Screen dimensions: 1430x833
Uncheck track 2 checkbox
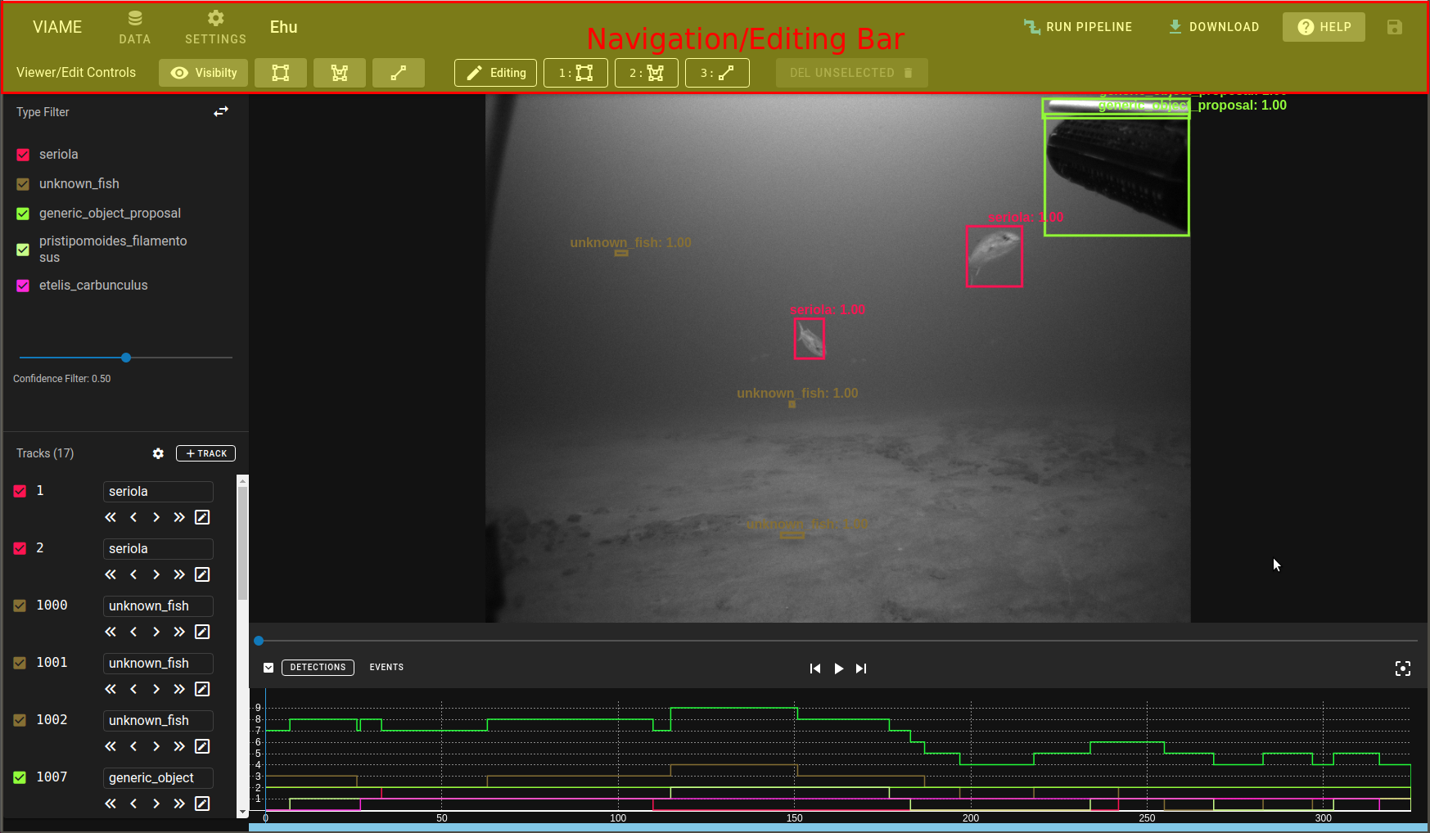click(x=20, y=548)
